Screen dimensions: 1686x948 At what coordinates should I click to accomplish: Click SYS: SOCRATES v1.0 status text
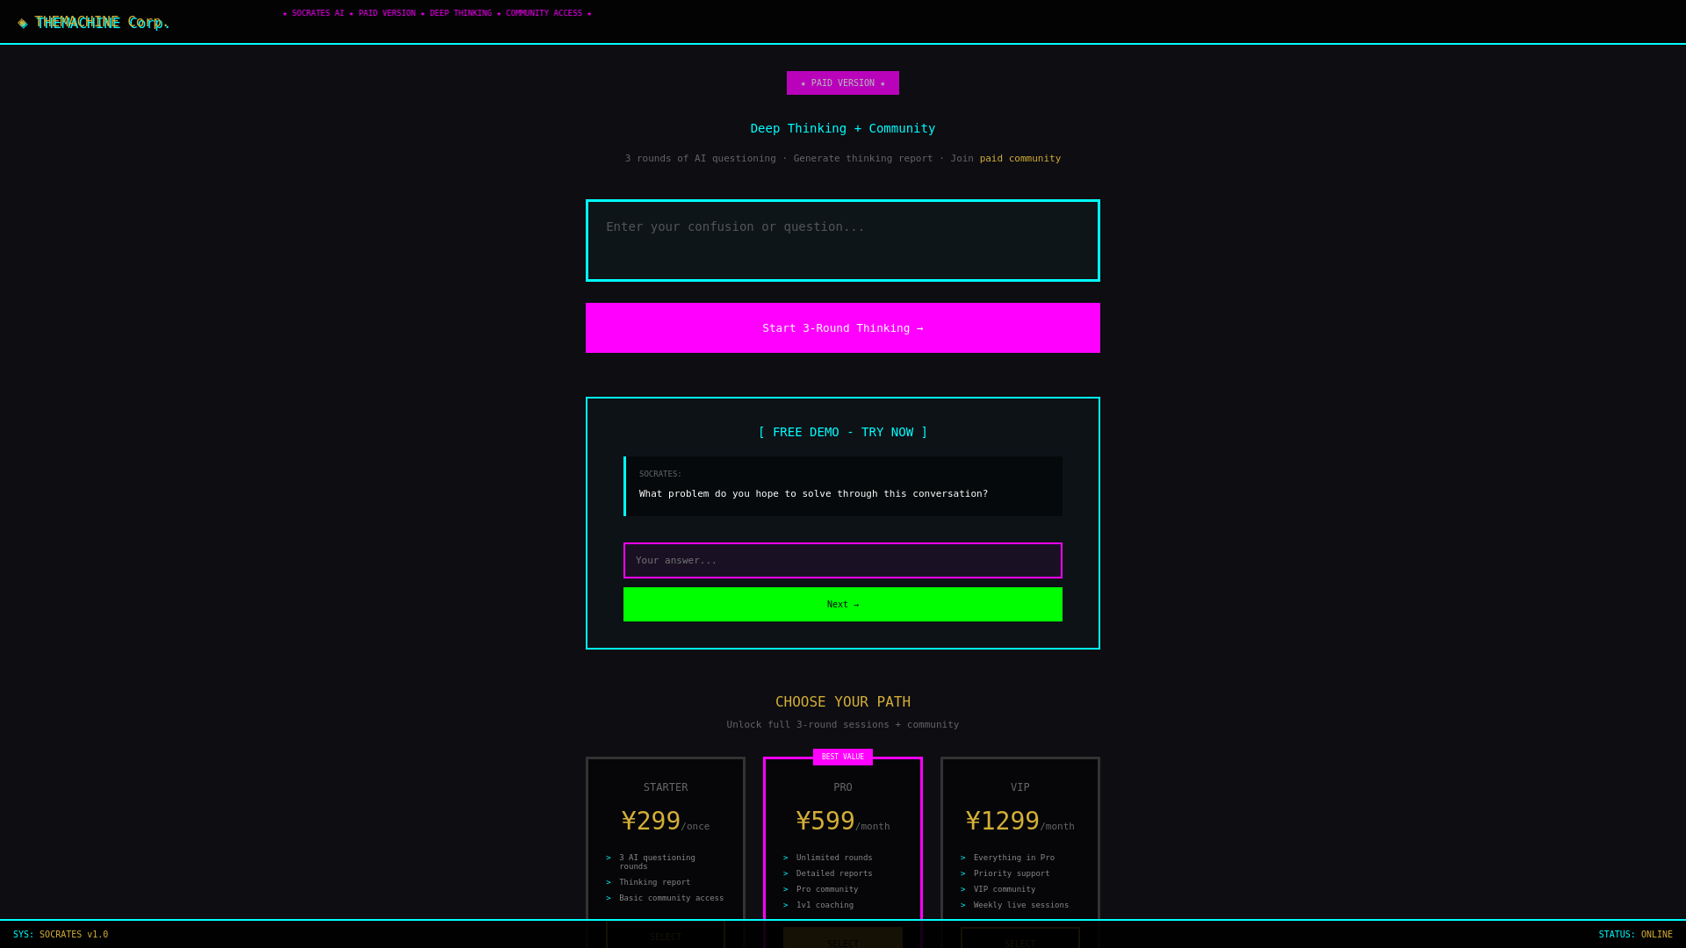point(61,935)
